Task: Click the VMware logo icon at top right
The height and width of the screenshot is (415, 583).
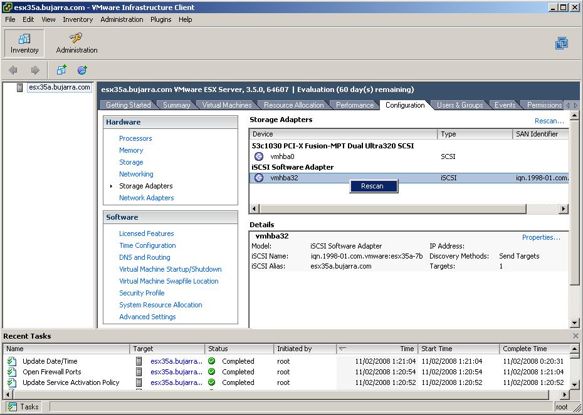Action: 562,43
